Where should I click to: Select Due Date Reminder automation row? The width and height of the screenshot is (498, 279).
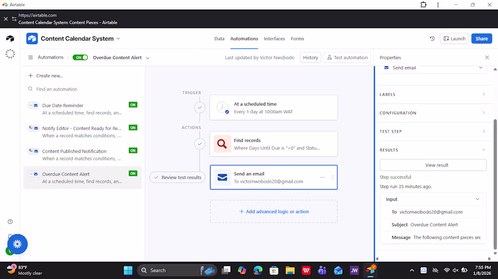[82, 109]
